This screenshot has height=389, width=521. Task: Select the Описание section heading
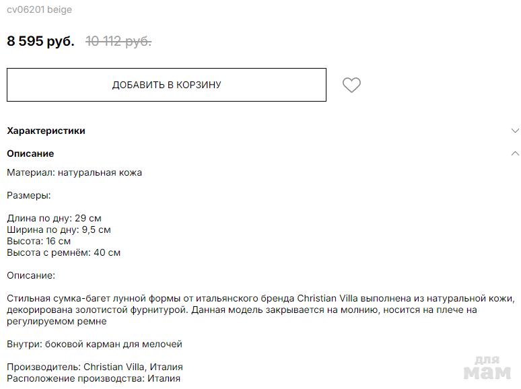point(30,153)
